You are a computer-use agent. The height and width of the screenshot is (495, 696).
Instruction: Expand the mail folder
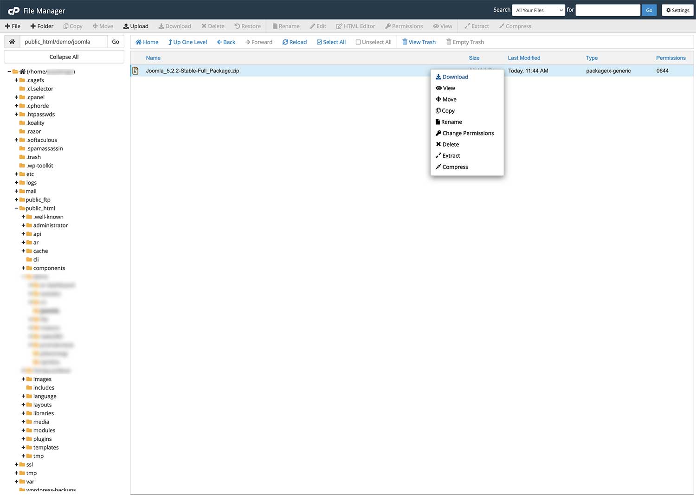point(16,192)
